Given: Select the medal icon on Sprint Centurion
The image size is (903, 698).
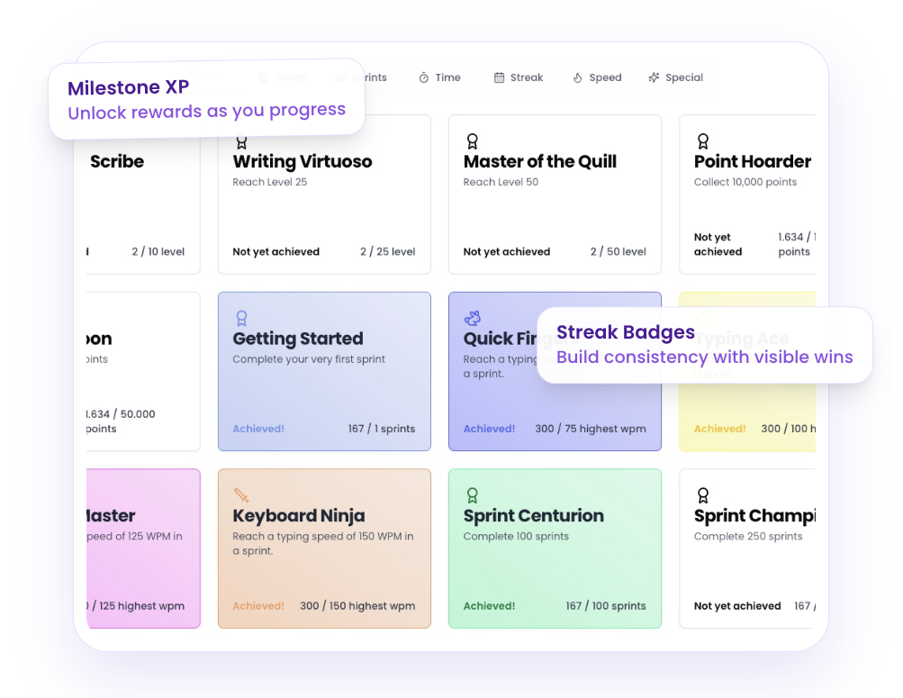Looking at the screenshot, I should pos(472,494).
